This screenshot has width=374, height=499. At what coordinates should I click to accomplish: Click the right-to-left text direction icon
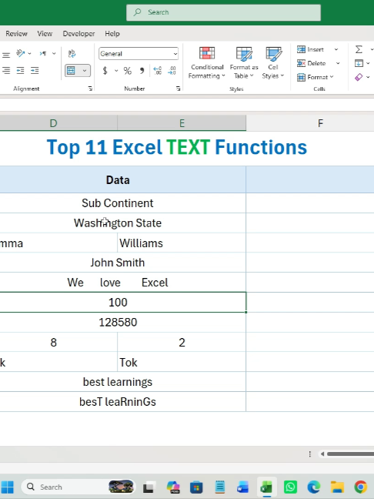point(43,53)
